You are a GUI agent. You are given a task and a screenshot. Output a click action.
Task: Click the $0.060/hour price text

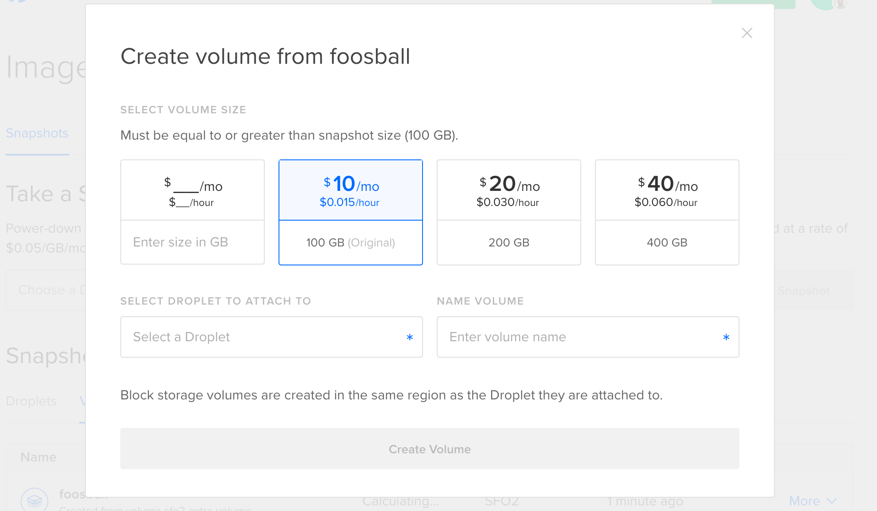(x=666, y=203)
